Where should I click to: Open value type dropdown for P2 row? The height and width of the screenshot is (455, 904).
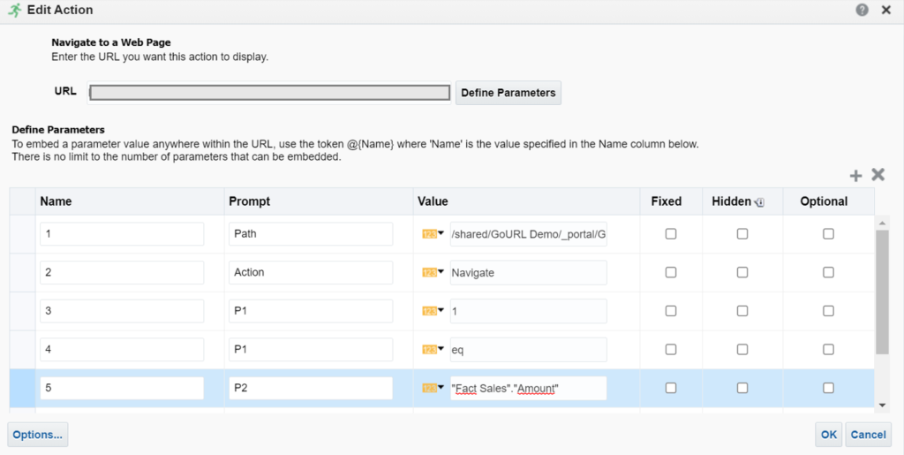coord(433,388)
